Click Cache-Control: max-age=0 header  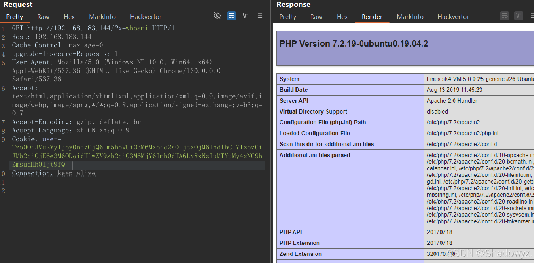(x=57, y=45)
